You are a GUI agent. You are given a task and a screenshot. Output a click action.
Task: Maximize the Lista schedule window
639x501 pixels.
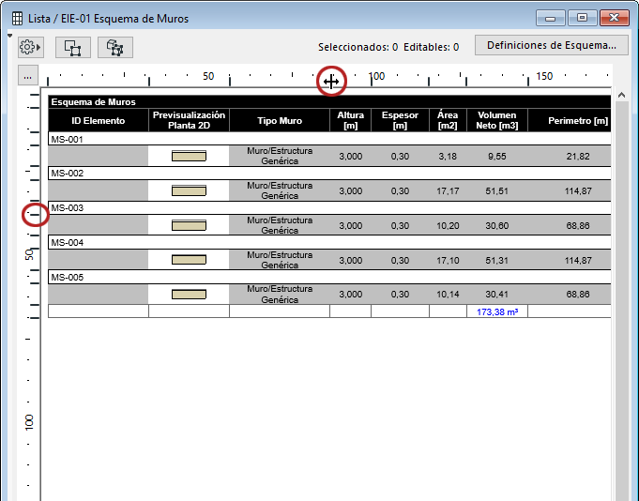[583, 18]
